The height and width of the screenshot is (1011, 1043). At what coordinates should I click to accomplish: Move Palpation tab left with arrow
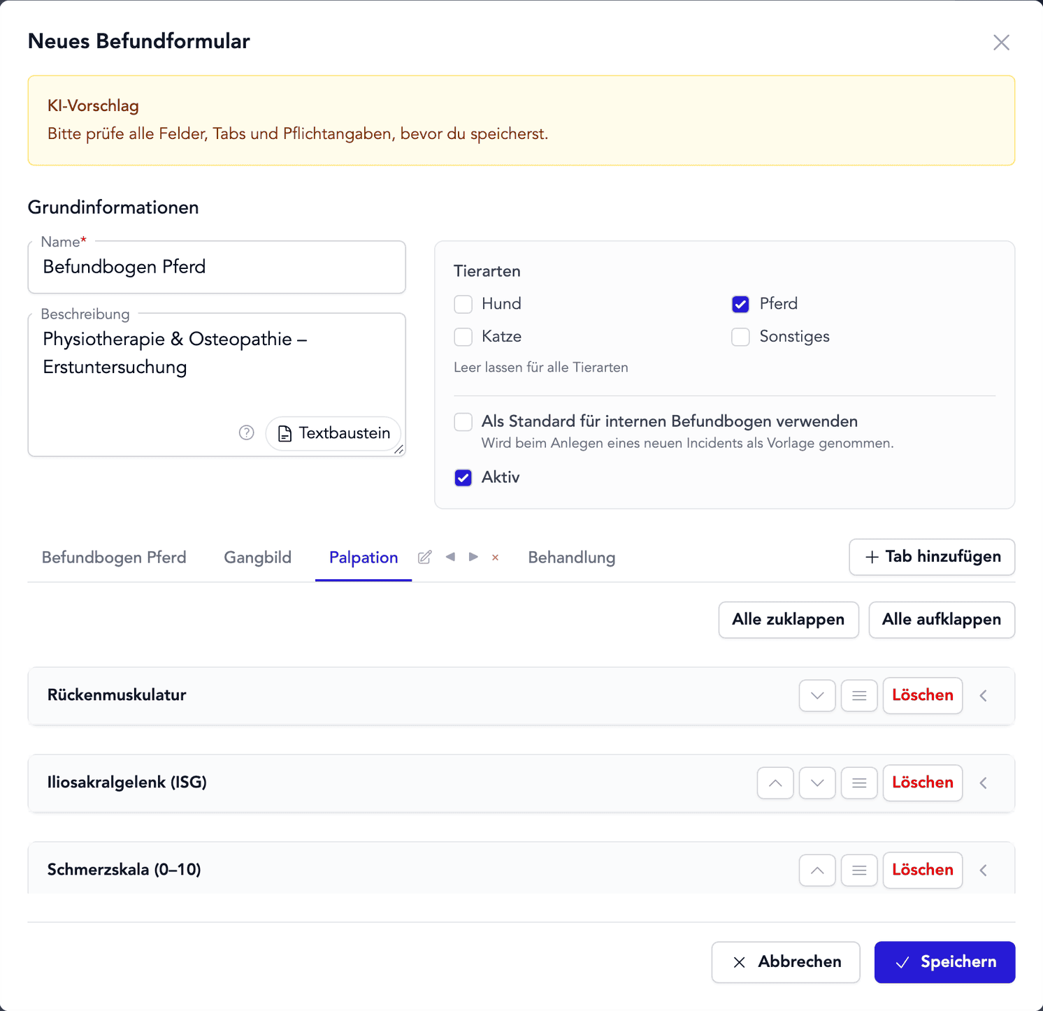coord(450,557)
